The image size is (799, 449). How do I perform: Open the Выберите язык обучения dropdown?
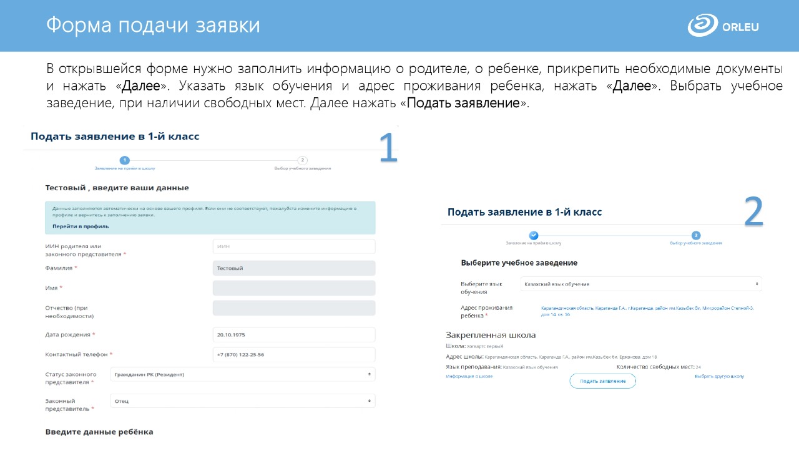click(x=641, y=284)
